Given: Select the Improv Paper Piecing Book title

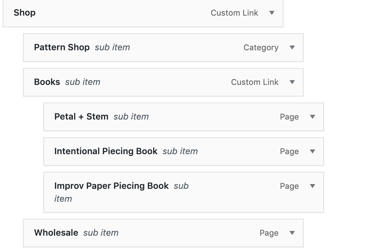Looking at the screenshot, I should tap(111, 186).
